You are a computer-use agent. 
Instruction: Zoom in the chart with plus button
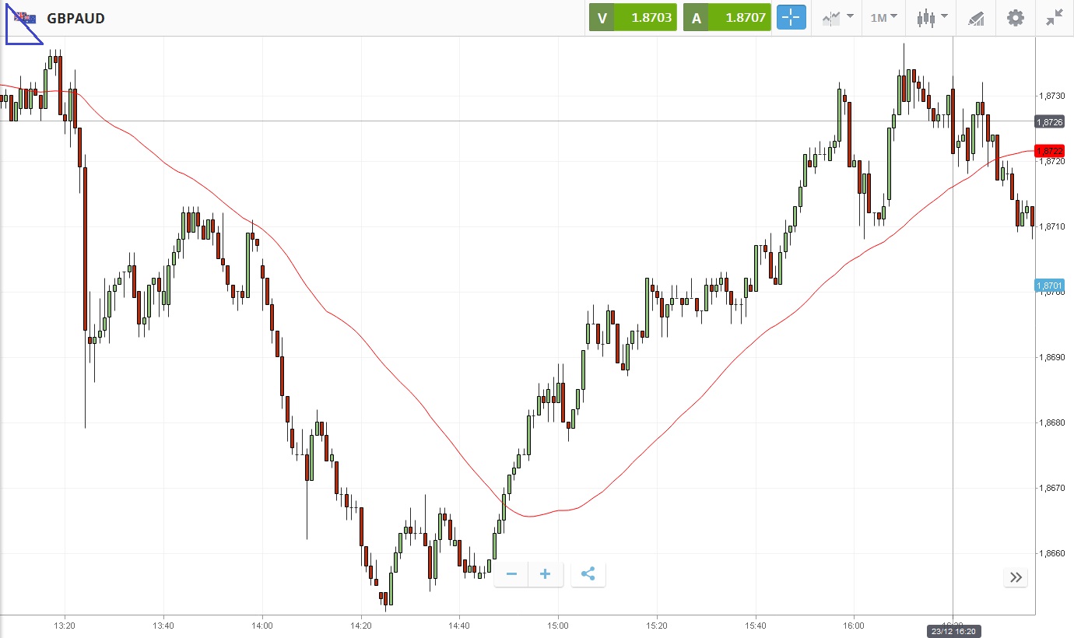coord(546,574)
